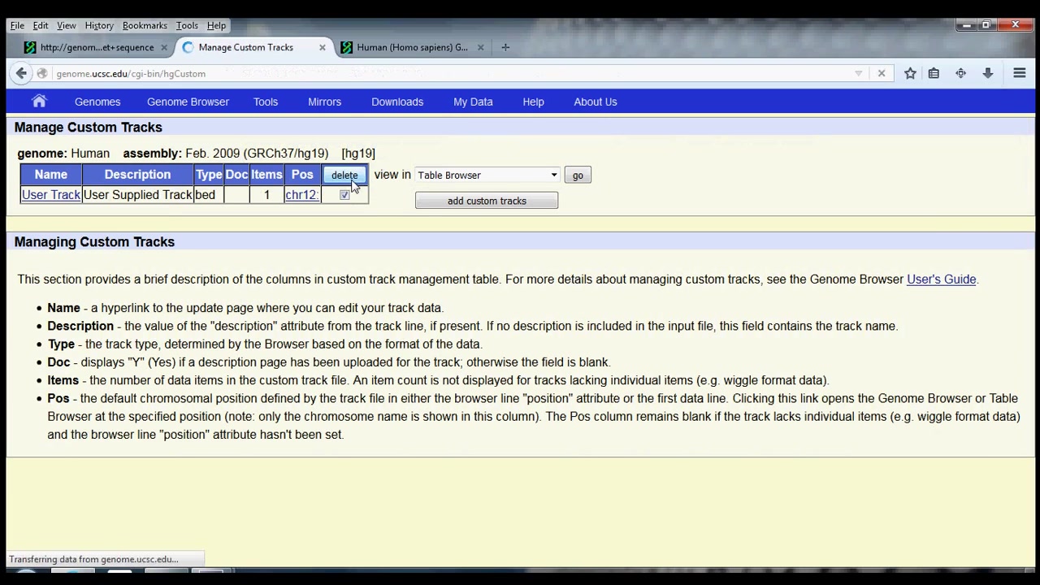
Task: Go to the UCSC home icon
Action: coord(39,102)
